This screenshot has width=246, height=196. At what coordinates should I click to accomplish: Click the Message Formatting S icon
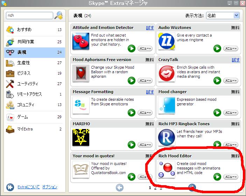pyautogui.click(x=81, y=105)
